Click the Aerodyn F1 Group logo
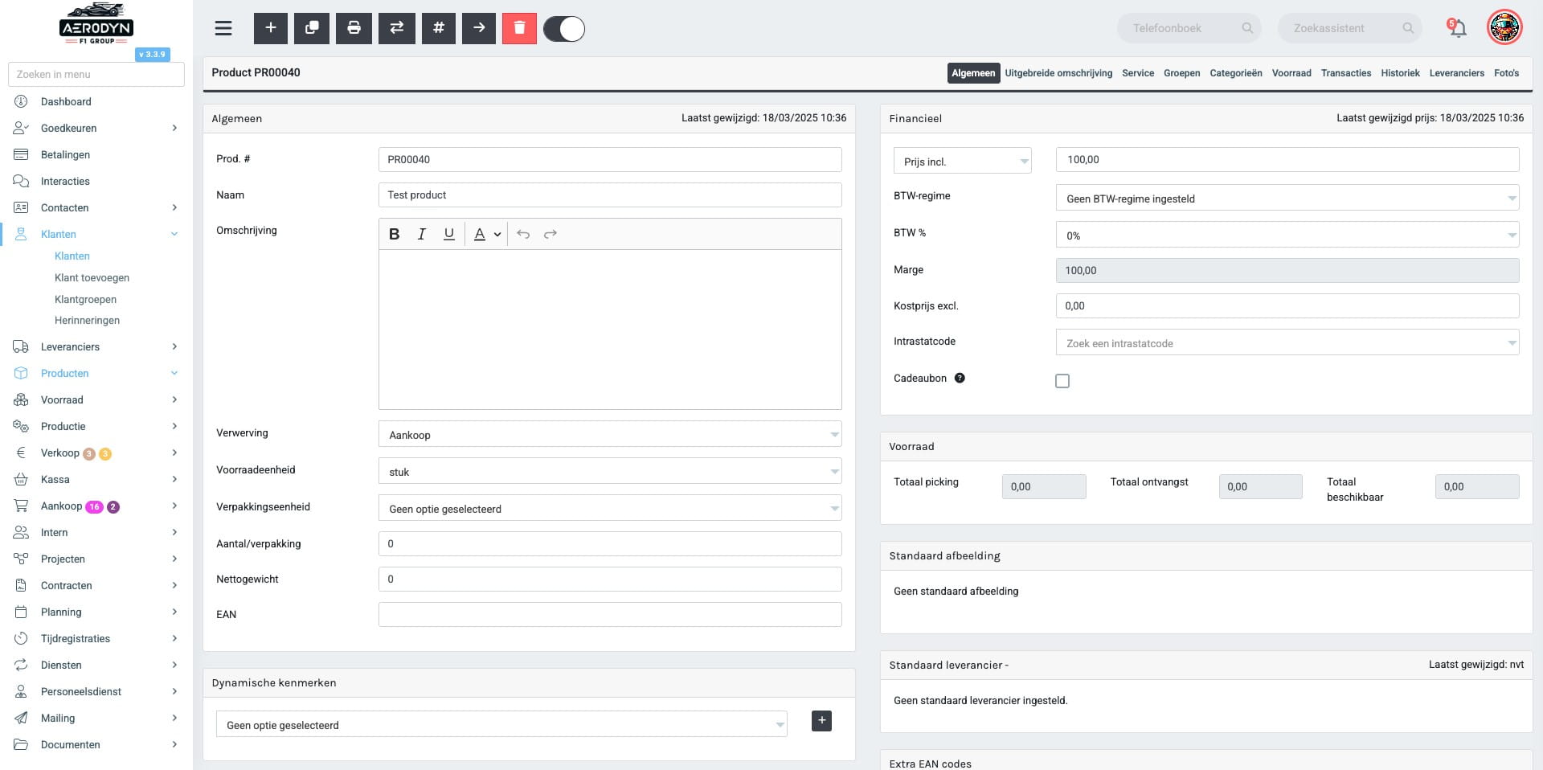Viewport: 1543px width, 770px height. pos(96,24)
